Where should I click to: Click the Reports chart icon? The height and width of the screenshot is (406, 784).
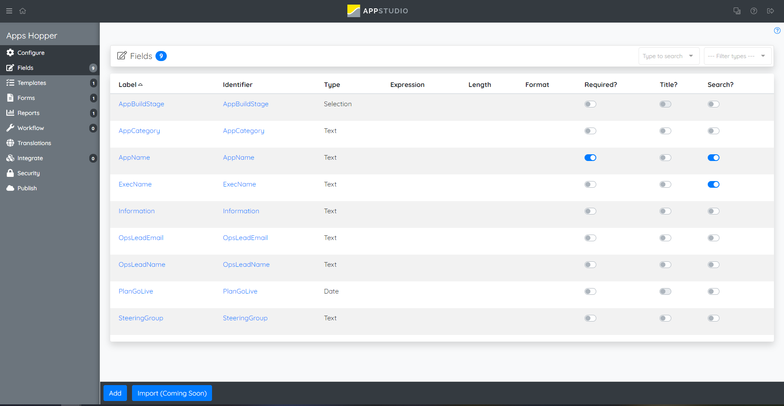click(10, 113)
